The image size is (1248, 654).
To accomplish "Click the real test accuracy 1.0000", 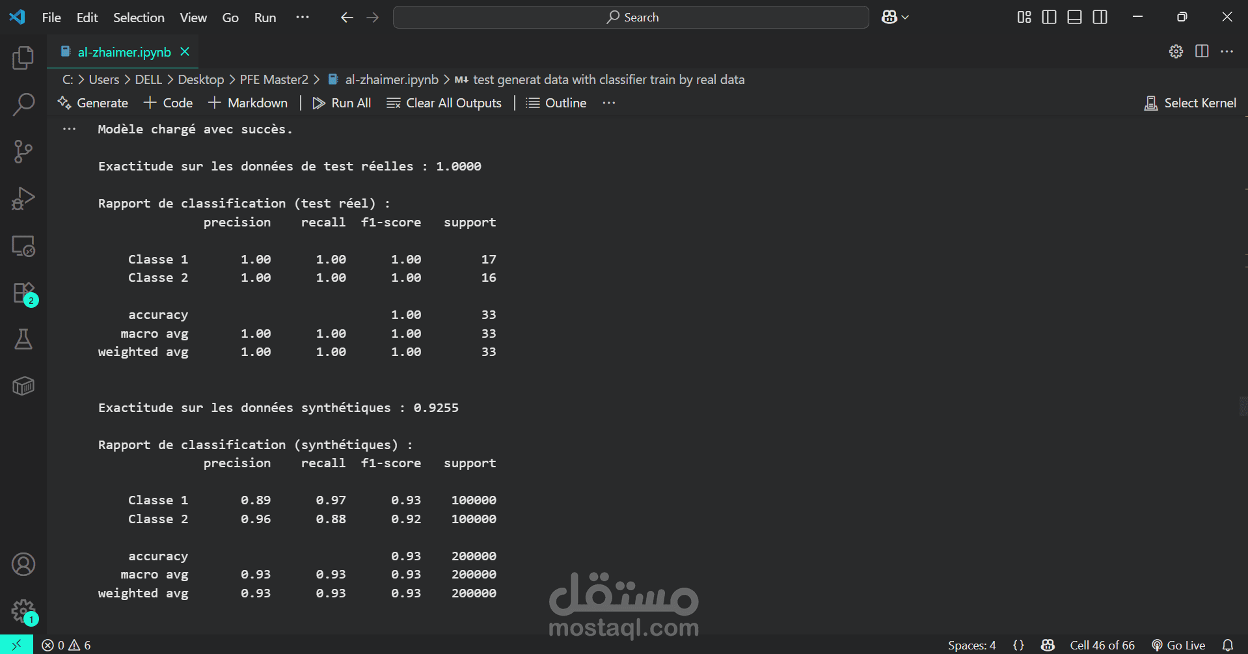I will (459, 167).
